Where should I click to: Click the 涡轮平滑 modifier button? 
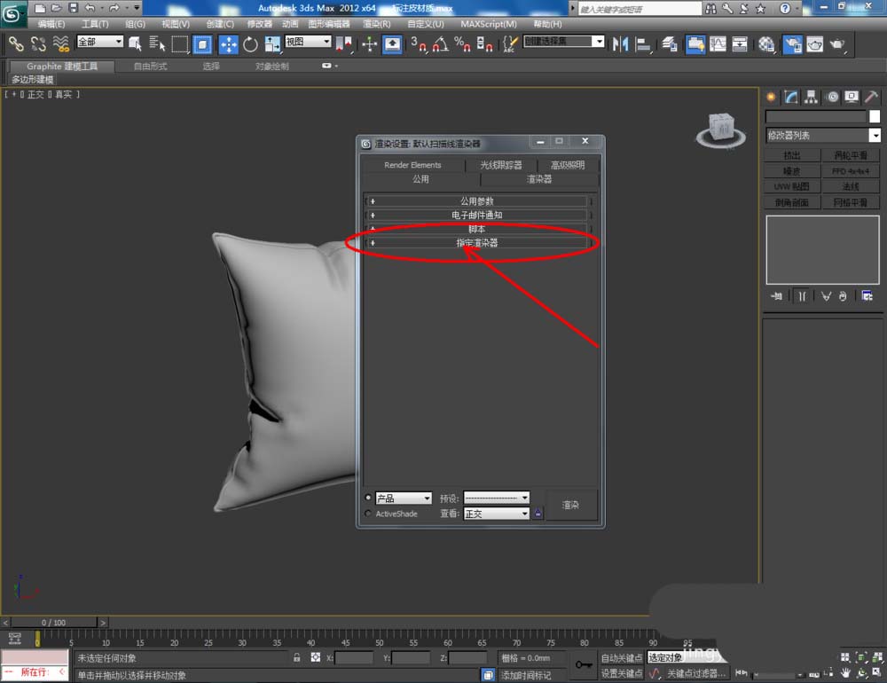coord(851,155)
